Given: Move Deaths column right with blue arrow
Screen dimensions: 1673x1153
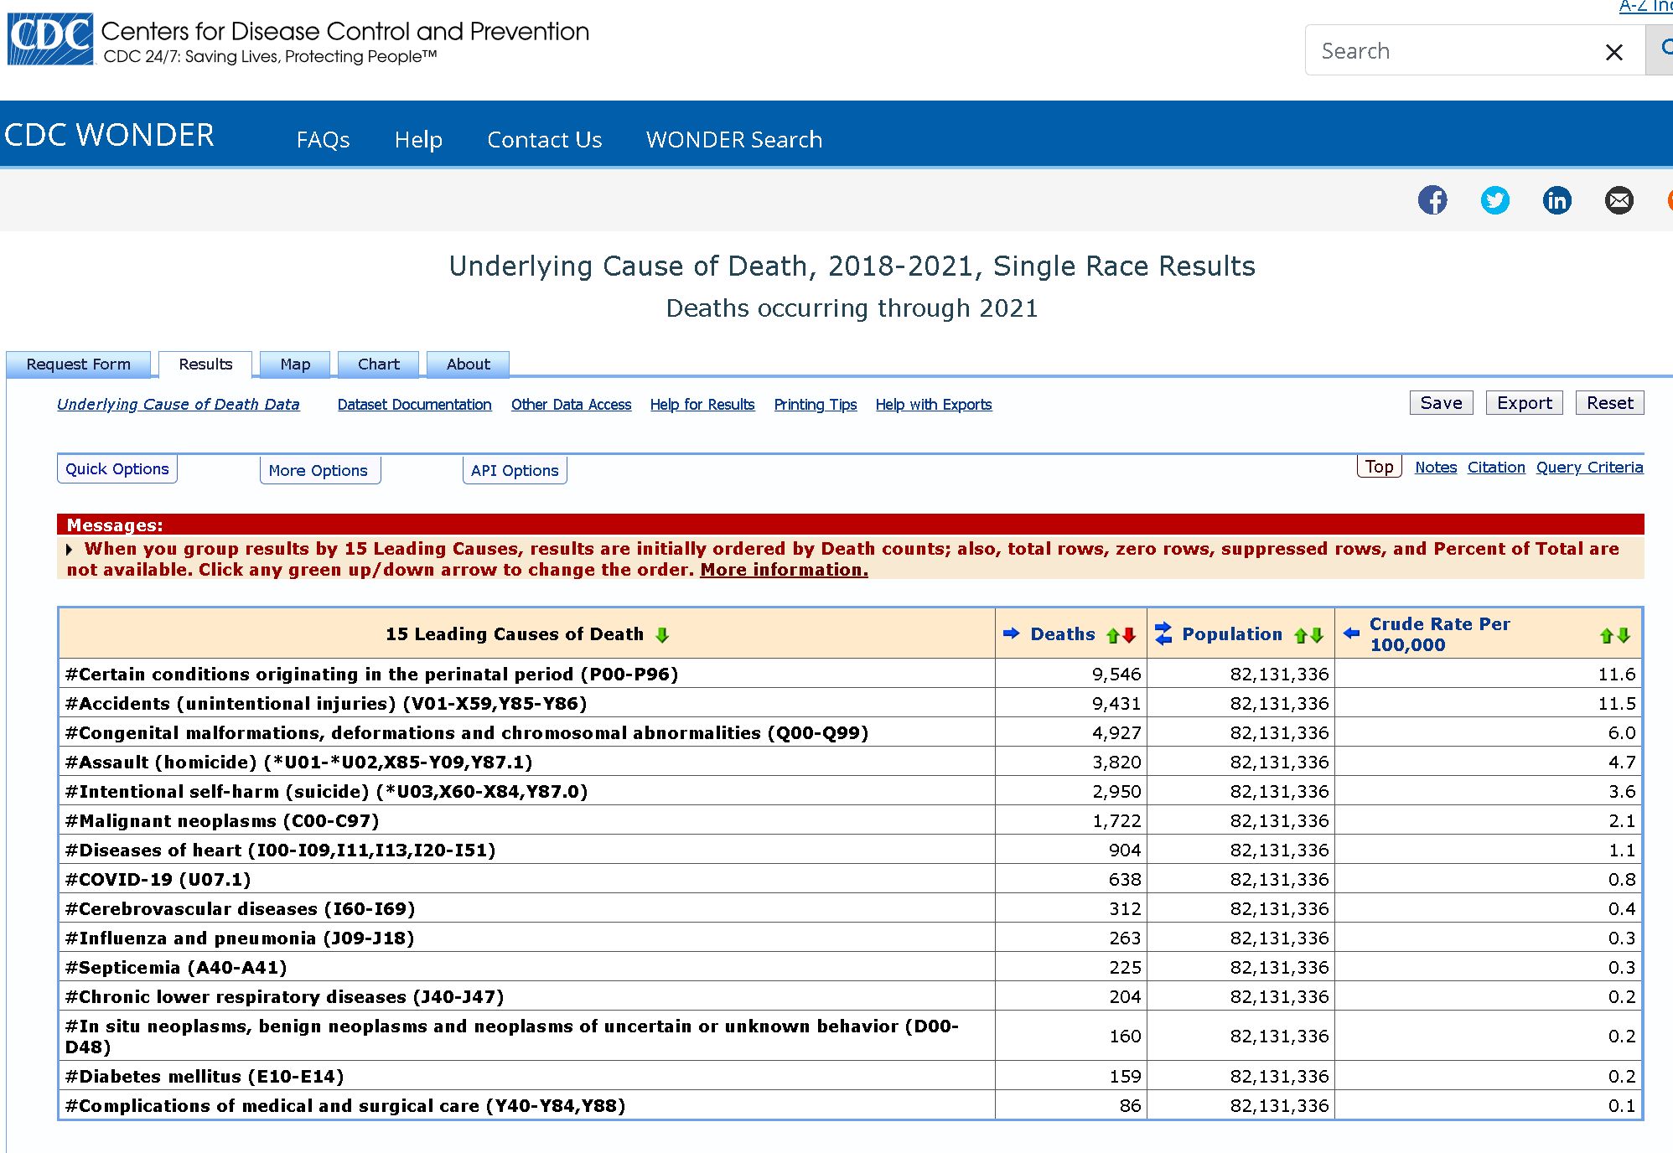Looking at the screenshot, I should [x=1012, y=633].
